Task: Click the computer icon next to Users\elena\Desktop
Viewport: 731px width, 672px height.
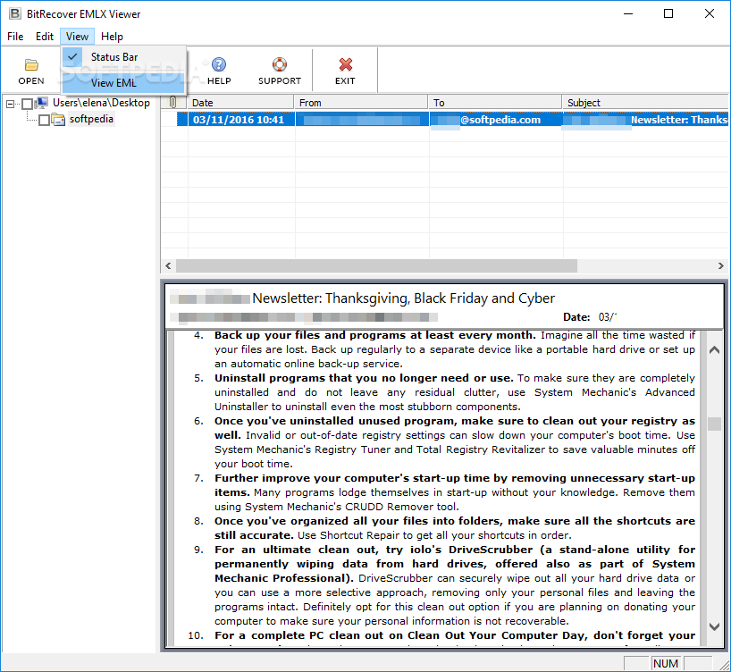Action: [42, 103]
